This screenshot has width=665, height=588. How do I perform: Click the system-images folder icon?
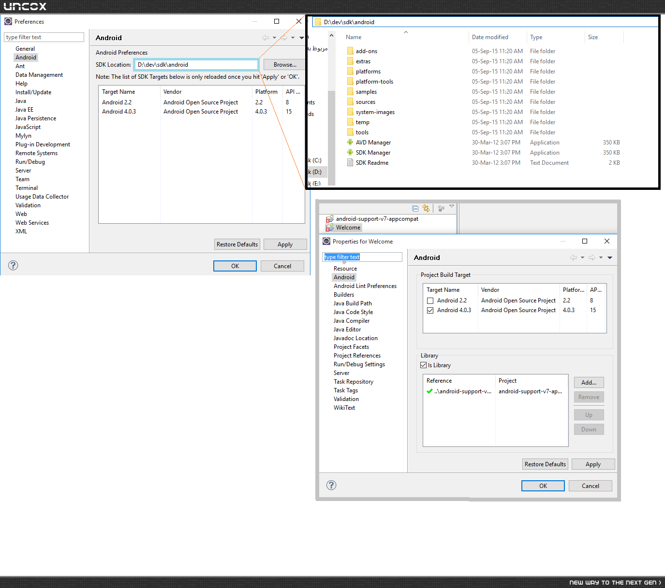(350, 112)
